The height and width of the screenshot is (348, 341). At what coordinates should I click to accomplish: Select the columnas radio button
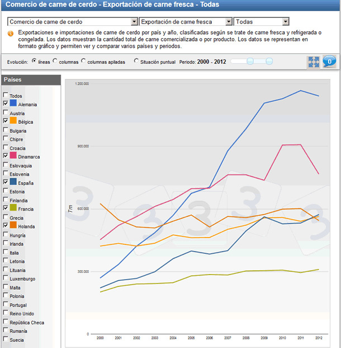[55, 61]
